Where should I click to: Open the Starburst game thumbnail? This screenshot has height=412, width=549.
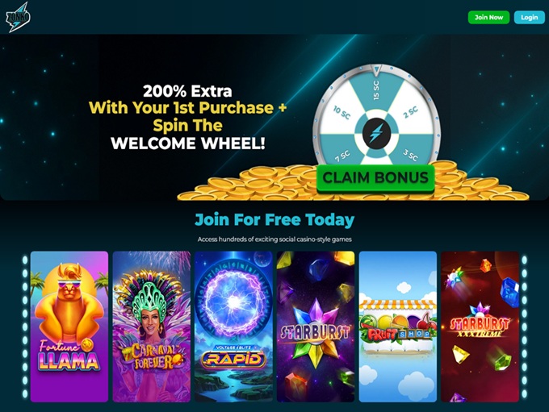(316, 327)
